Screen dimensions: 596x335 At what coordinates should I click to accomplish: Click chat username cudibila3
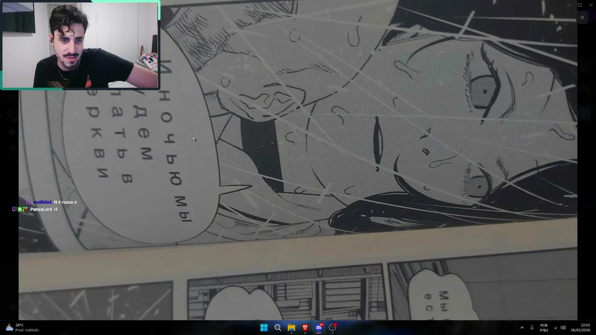click(42, 202)
